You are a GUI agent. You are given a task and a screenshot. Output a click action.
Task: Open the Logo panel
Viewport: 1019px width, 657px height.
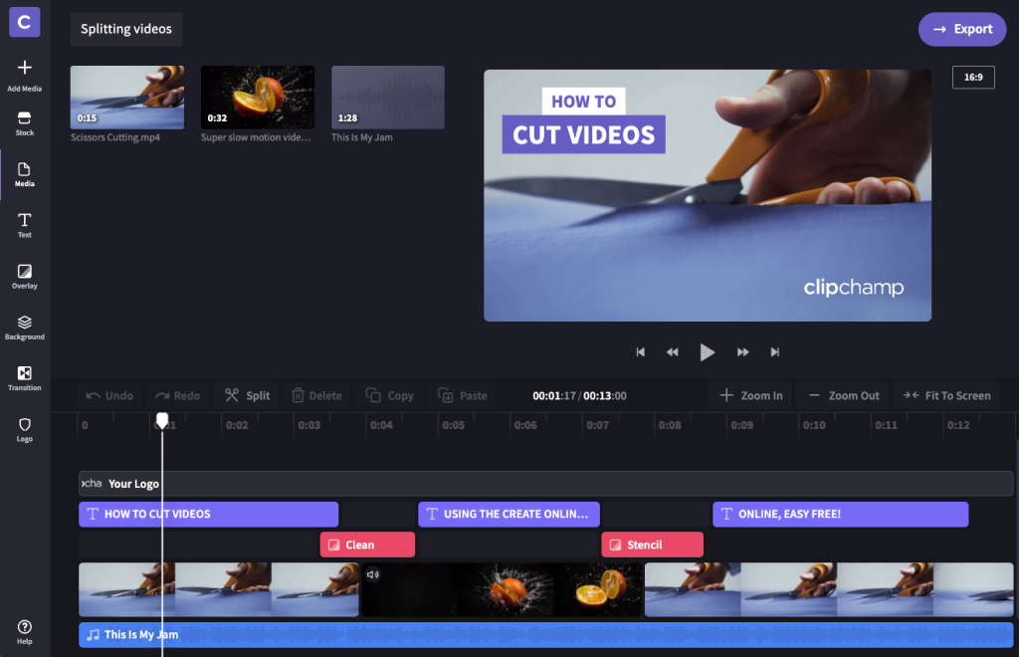(x=25, y=429)
